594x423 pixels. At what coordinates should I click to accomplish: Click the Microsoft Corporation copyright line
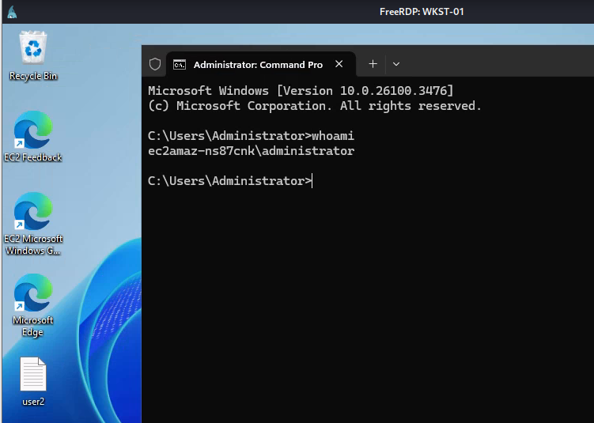(x=315, y=106)
